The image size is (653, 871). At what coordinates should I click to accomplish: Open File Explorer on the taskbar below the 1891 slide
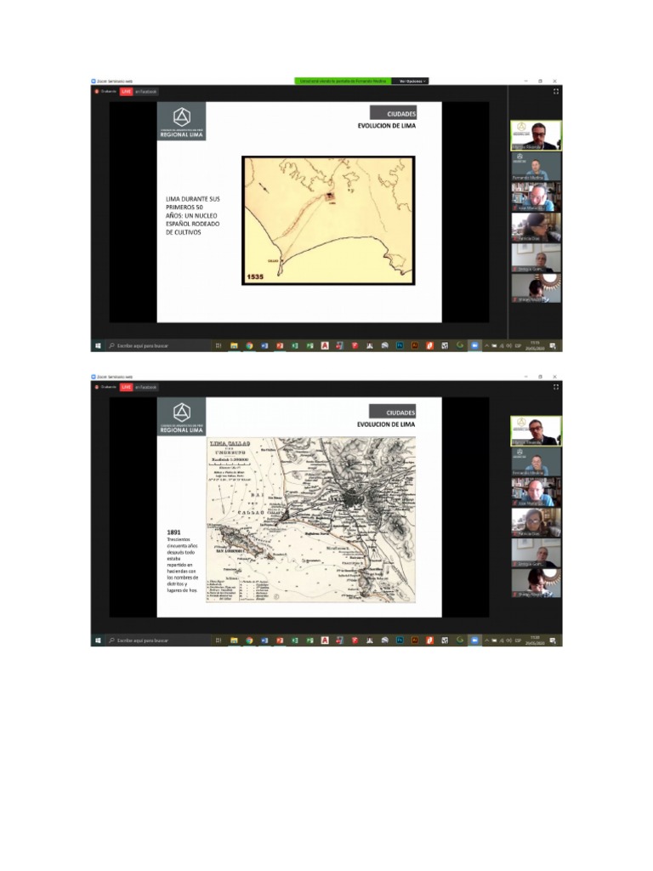pos(234,640)
